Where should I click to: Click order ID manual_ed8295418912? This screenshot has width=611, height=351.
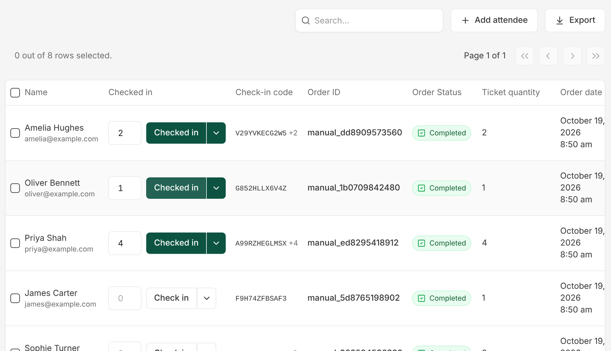click(x=353, y=243)
